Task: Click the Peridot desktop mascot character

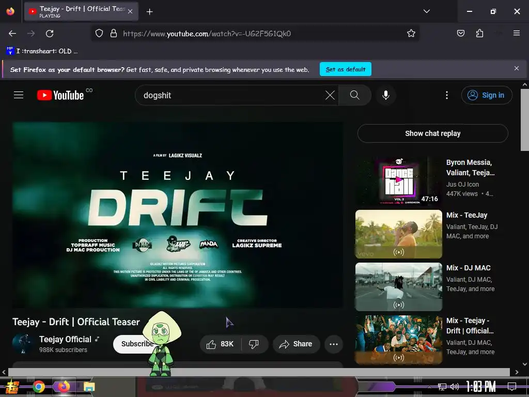Action: (161, 344)
